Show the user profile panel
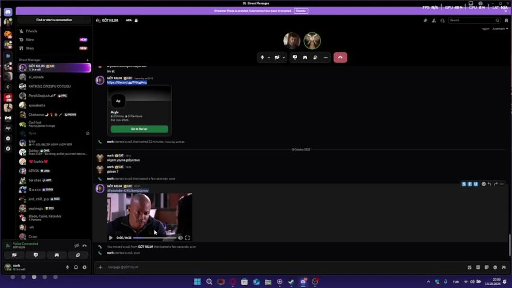 442,20
